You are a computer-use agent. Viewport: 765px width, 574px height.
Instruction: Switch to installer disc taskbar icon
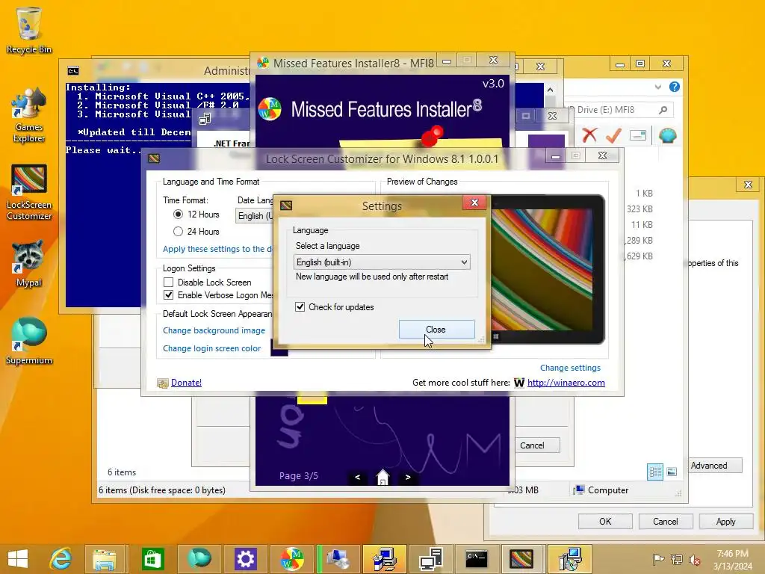569,559
